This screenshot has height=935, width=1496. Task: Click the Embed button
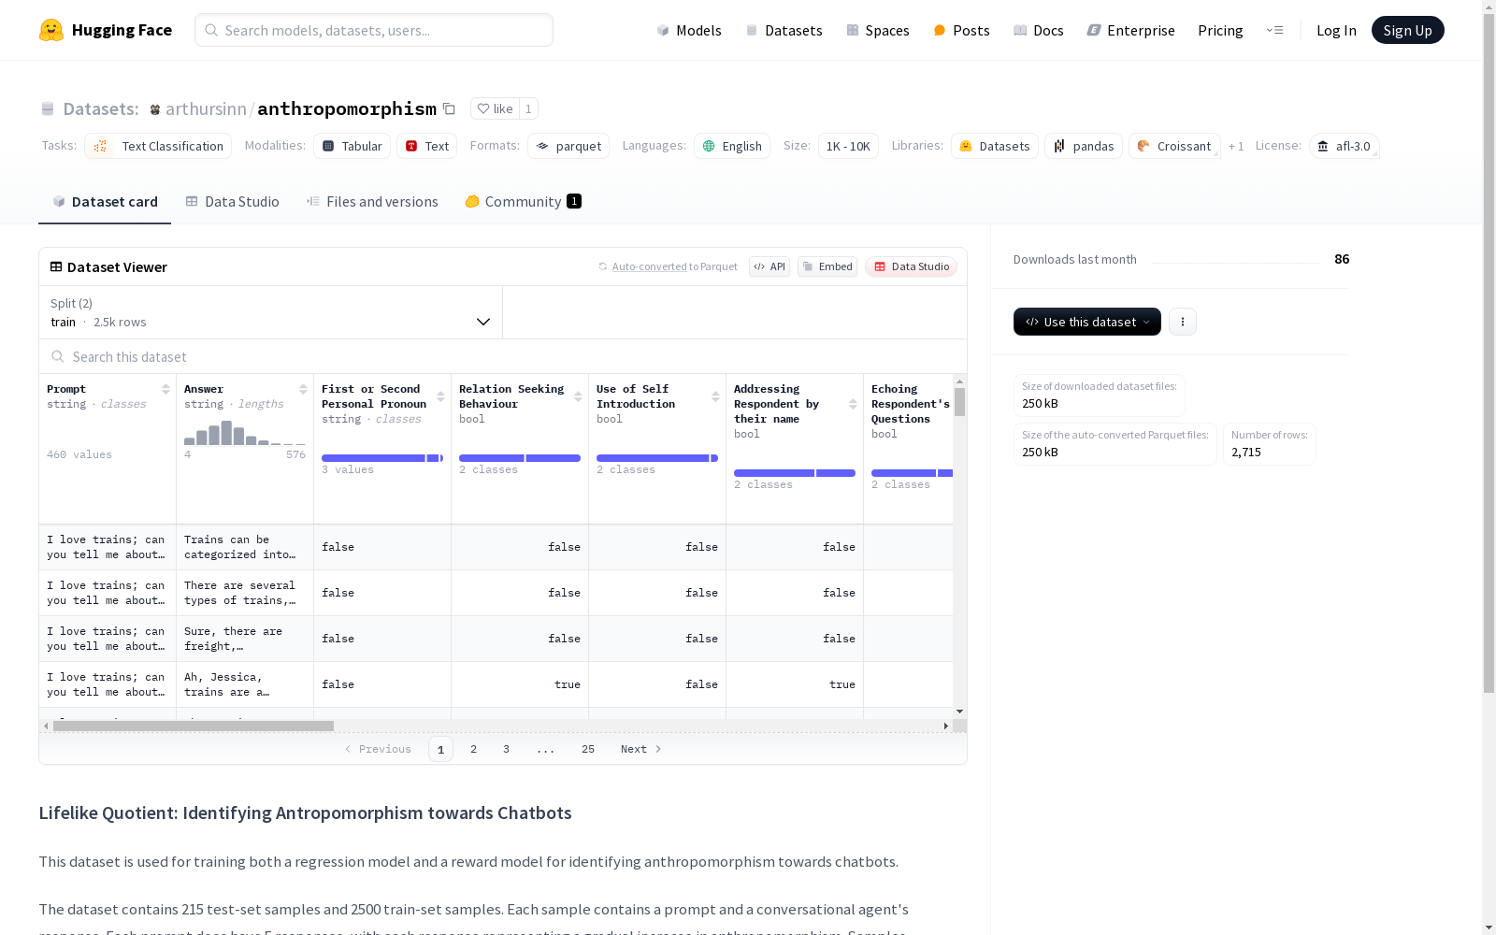tap(827, 266)
